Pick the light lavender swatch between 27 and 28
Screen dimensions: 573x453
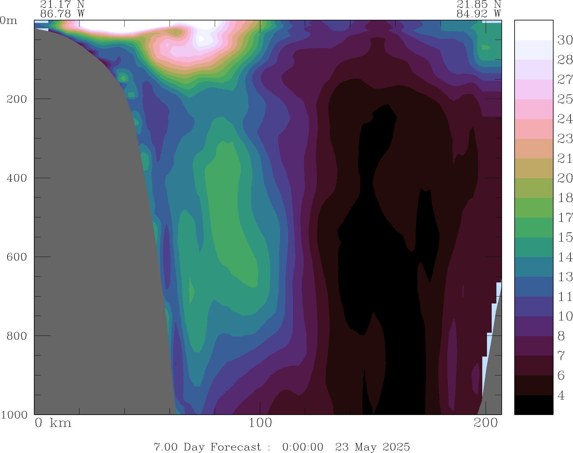(x=533, y=69)
